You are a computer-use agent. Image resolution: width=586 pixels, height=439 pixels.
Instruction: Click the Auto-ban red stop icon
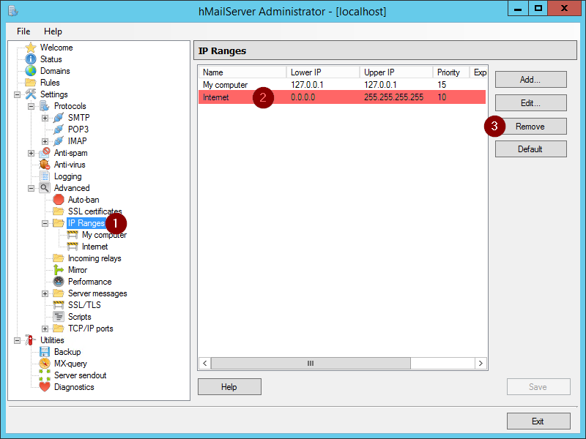59,200
